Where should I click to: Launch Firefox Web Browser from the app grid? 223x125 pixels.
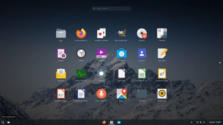point(81,33)
